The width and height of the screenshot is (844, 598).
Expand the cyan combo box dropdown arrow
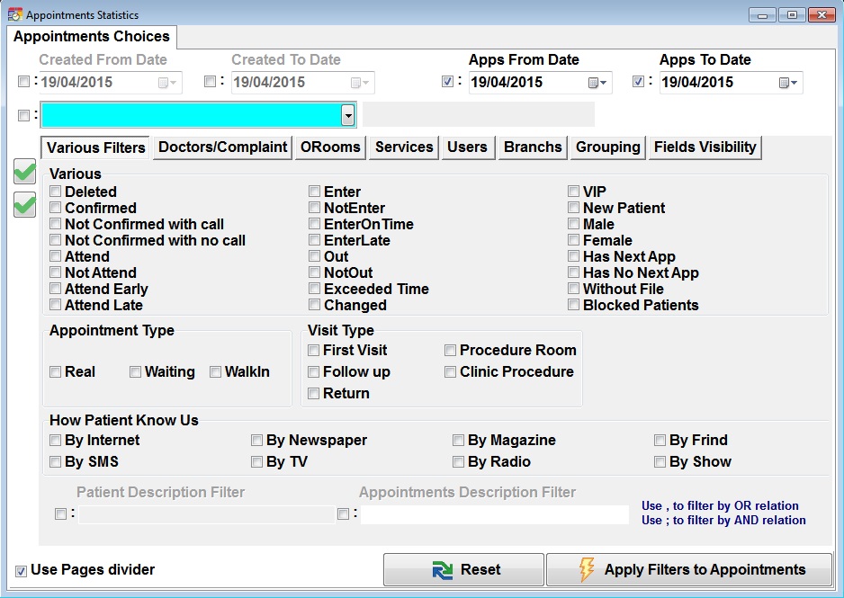[347, 115]
